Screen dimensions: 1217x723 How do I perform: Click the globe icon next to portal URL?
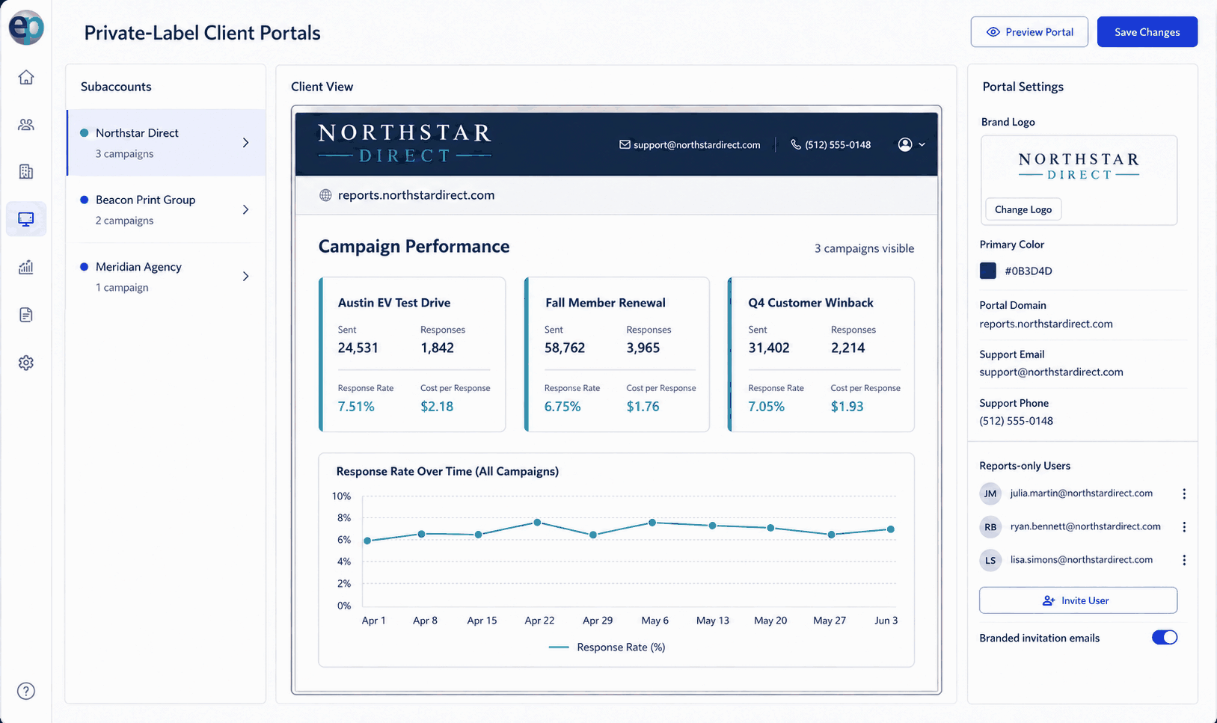coord(325,195)
